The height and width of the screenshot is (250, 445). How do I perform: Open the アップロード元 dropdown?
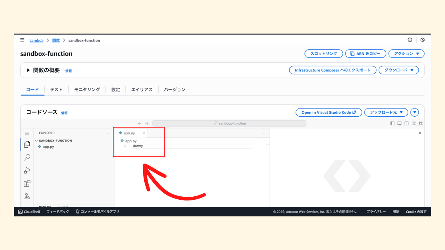click(x=386, y=112)
